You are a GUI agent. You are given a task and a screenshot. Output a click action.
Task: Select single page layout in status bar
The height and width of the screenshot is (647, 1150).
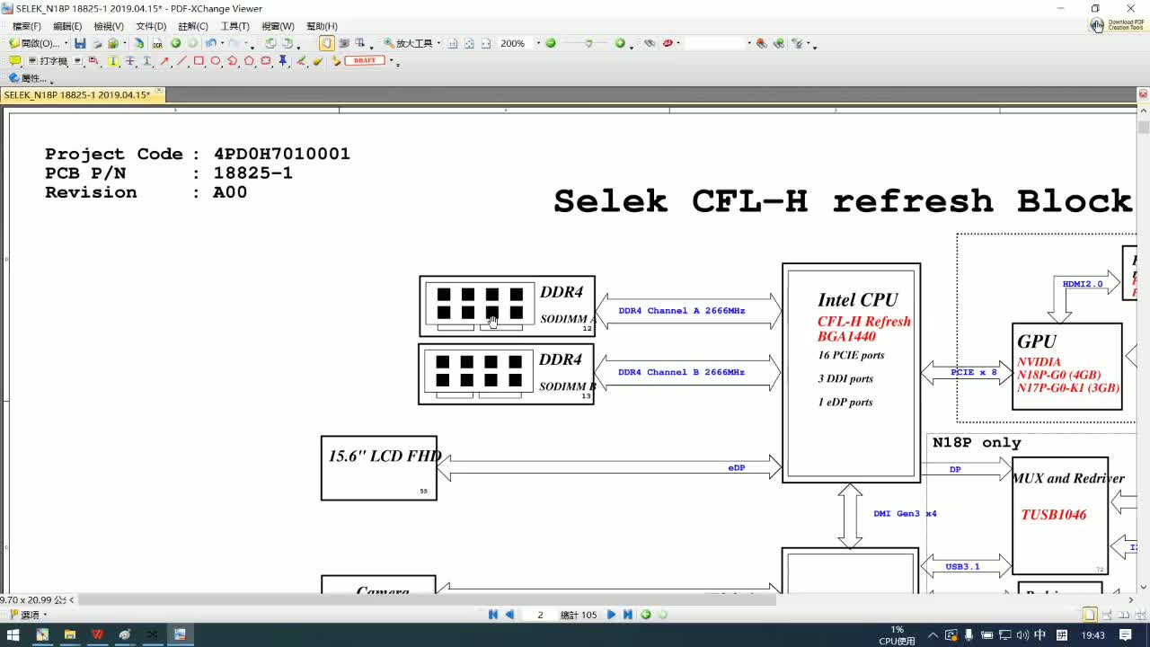(1089, 616)
